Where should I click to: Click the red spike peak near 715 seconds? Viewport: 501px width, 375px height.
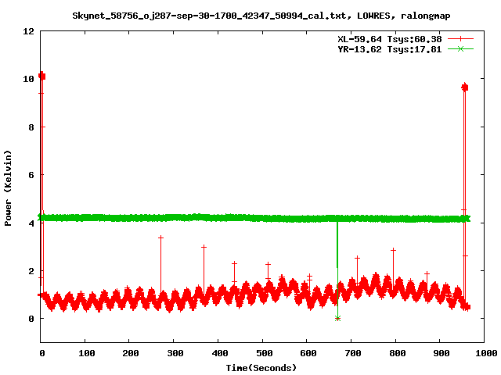pyautogui.click(x=357, y=258)
